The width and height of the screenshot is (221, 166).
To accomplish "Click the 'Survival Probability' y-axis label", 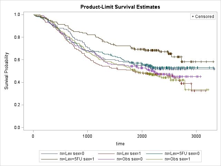I will [x=6, y=72].
